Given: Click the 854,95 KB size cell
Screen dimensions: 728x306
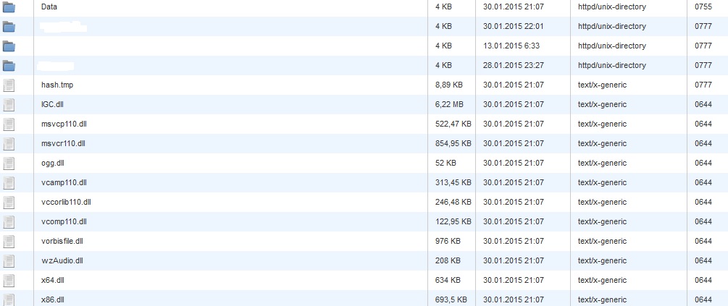Looking at the screenshot, I should click(x=453, y=143).
